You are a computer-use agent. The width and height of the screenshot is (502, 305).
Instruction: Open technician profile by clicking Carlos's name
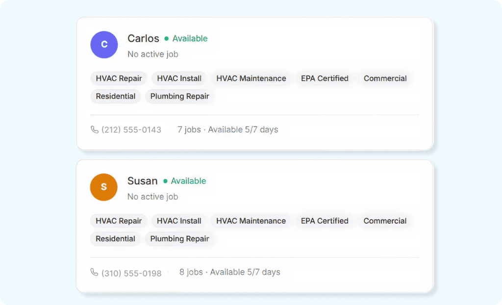[143, 38]
